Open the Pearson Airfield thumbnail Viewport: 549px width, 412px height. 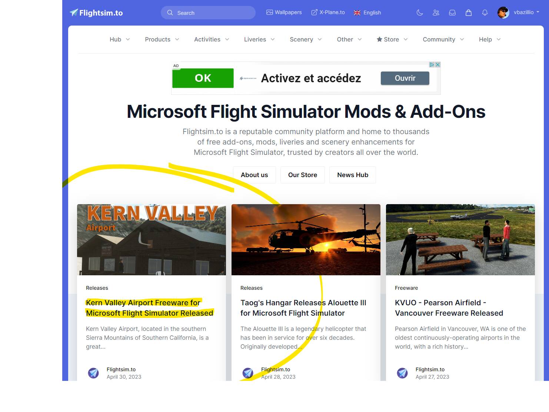click(x=460, y=240)
